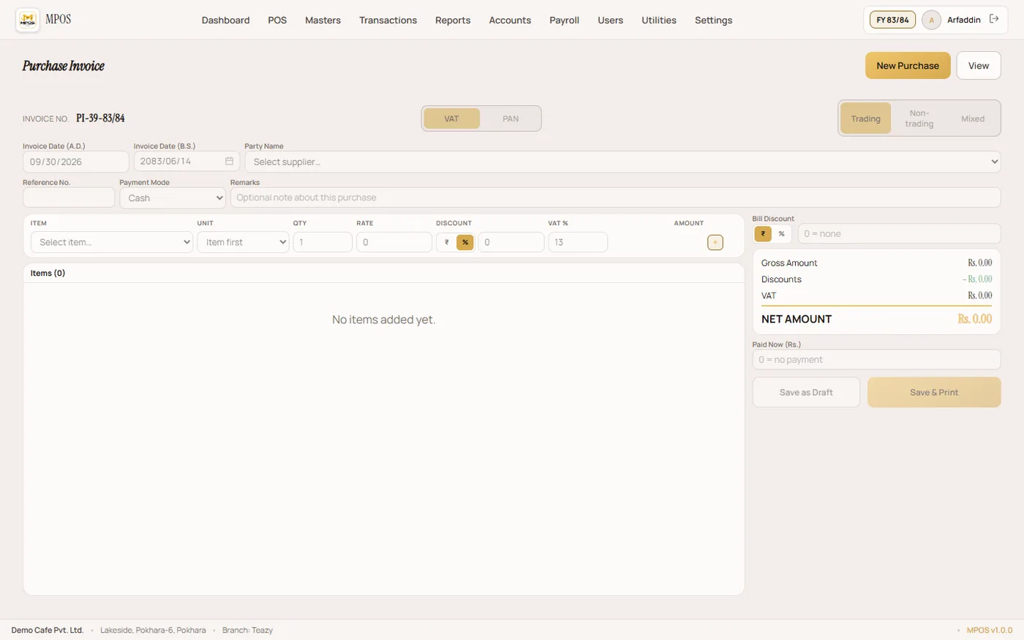Open the Payment Mode Cash dropdown
1024x640 pixels.
pyautogui.click(x=173, y=198)
